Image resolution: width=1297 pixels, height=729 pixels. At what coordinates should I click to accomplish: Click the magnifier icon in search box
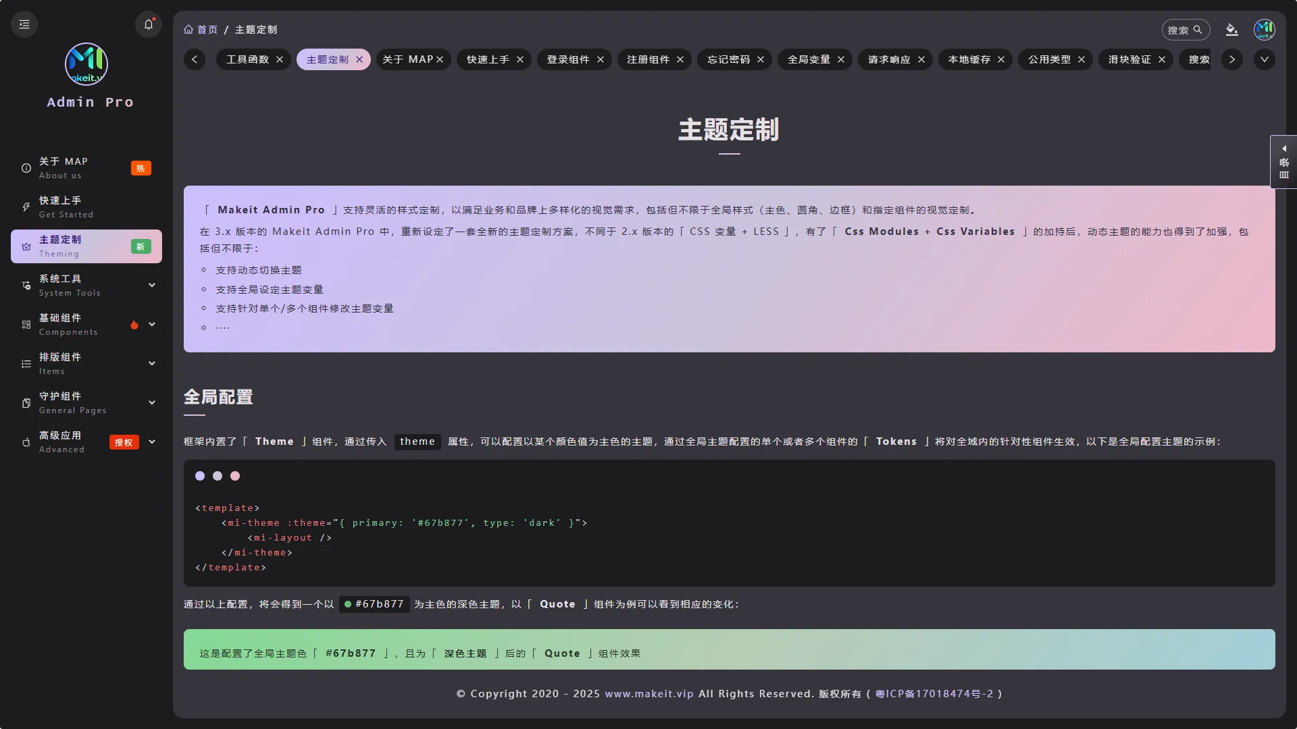click(1198, 30)
